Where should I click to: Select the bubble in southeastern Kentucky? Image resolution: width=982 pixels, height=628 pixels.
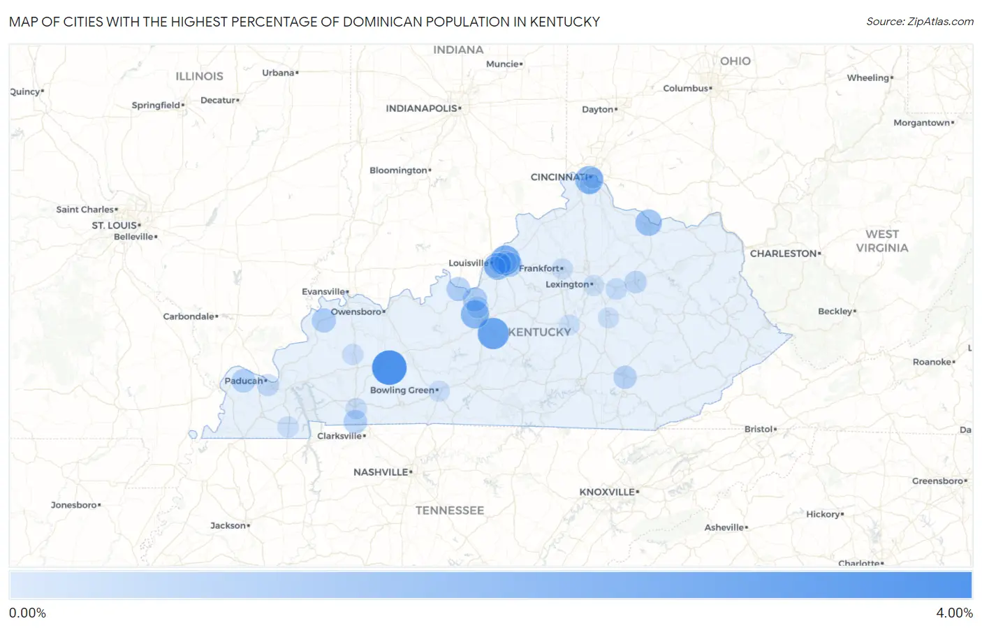click(x=625, y=377)
